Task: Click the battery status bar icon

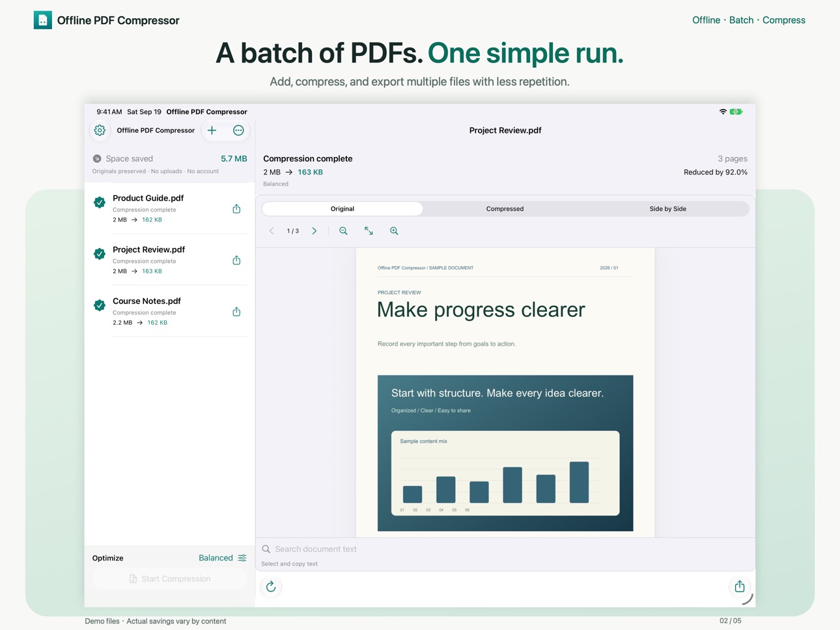Action: click(x=736, y=112)
